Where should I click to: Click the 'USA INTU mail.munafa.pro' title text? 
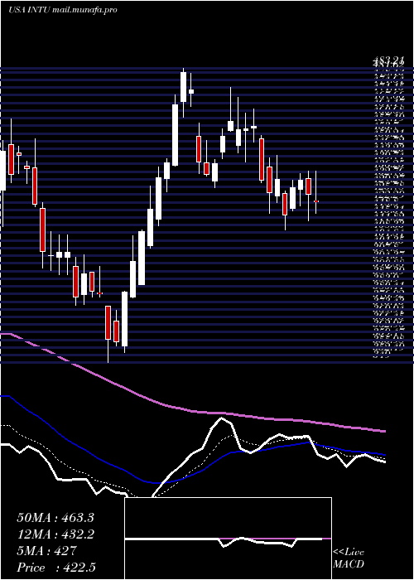pos(62,10)
